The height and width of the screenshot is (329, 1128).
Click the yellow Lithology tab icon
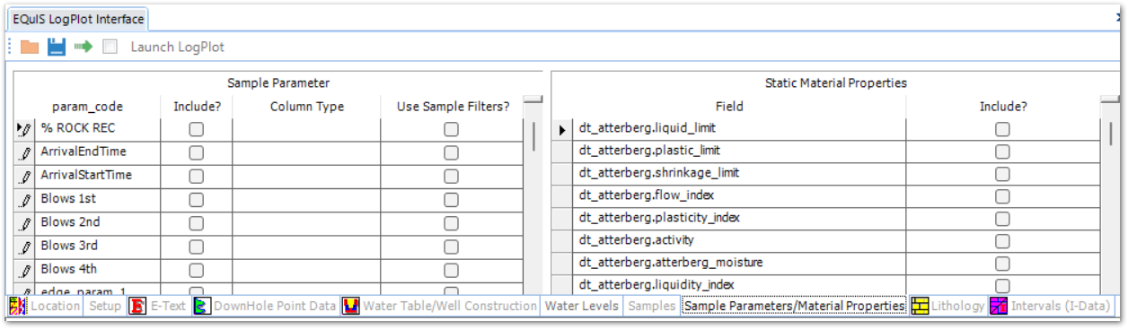coord(920,307)
